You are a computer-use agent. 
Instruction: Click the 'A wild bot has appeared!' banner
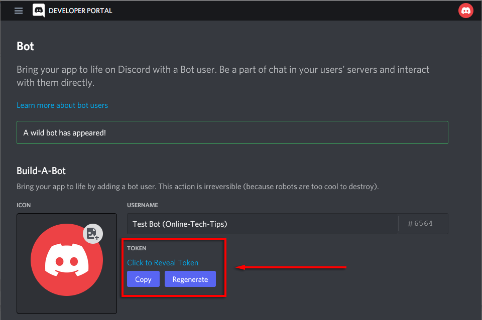pyautogui.click(x=232, y=132)
